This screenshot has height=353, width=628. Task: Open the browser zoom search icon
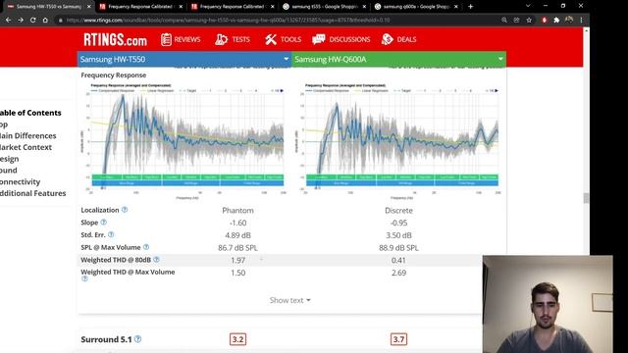[504, 20]
